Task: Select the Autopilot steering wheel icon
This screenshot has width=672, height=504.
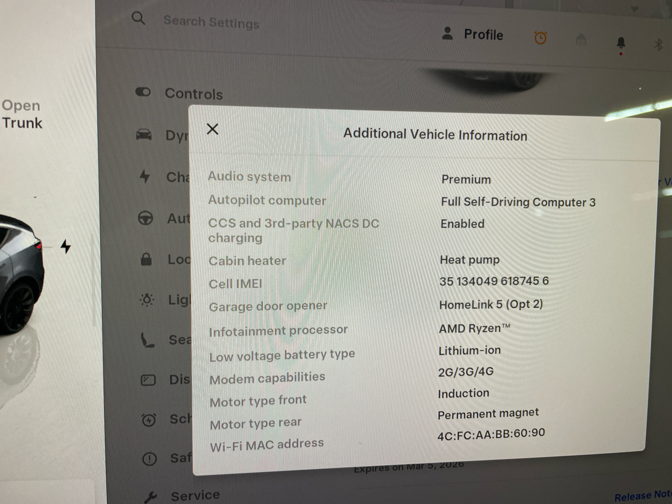Action: [x=145, y=218]
